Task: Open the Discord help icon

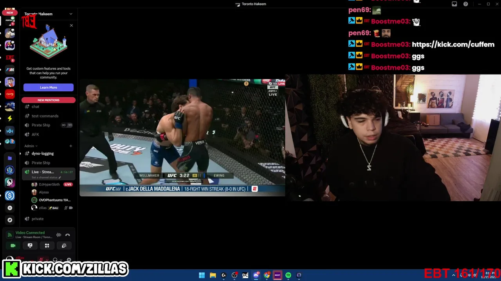Action: (466, 4)
